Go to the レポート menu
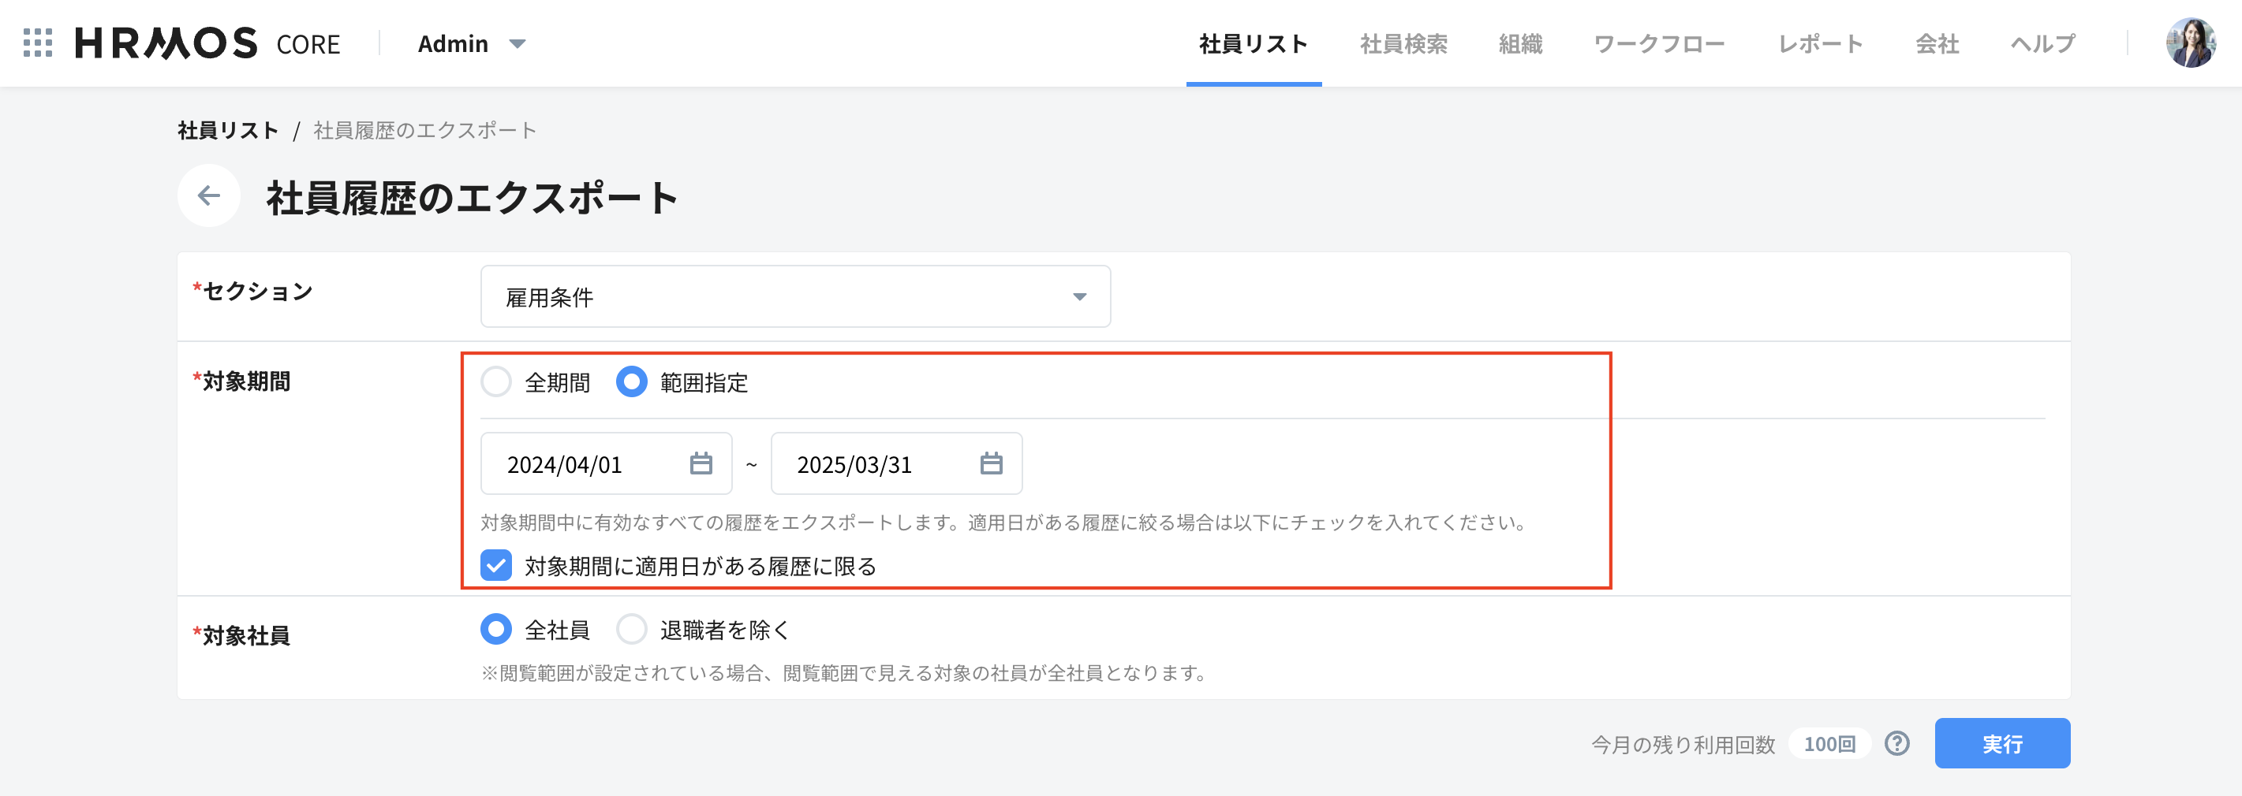Screen dimensions: 2242x796 tap(1820, 43)
